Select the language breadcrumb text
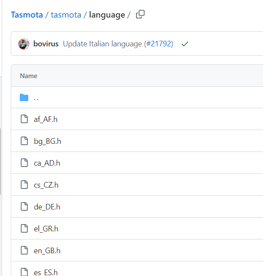The height and width of the screenshot is (276, 263). [107, 15]
